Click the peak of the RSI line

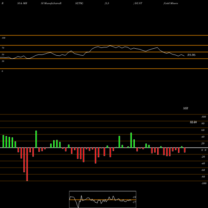tap(110, 45)
